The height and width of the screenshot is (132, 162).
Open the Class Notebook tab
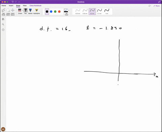tap(35, 6)
